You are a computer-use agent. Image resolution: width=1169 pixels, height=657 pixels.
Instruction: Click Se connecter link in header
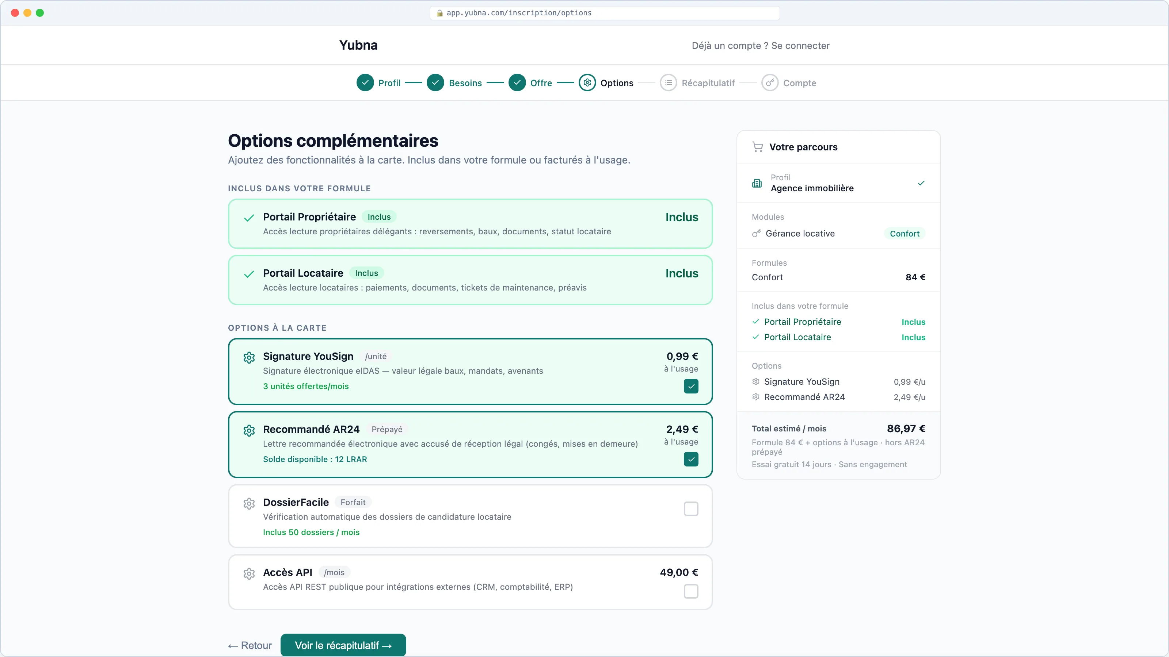point(800,45)
